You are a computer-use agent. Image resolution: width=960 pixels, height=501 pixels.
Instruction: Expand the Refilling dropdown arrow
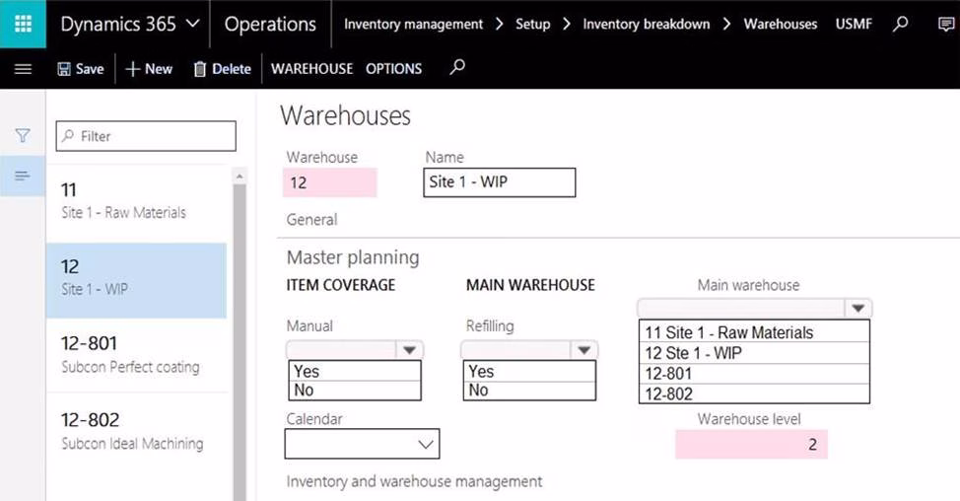pos(584,349)
